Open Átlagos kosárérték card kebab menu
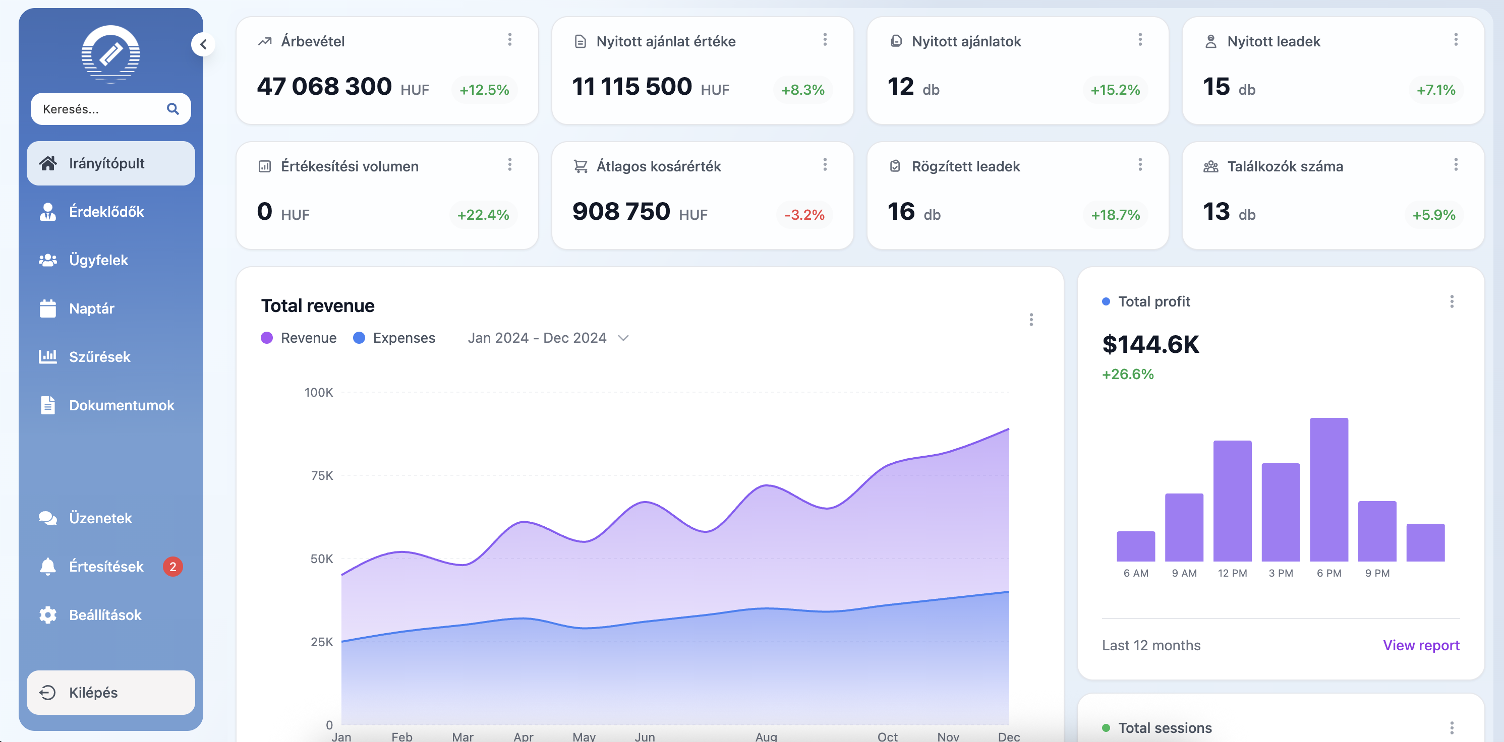The height and width of the screenshot is (742, 1504). coord(825,164)
